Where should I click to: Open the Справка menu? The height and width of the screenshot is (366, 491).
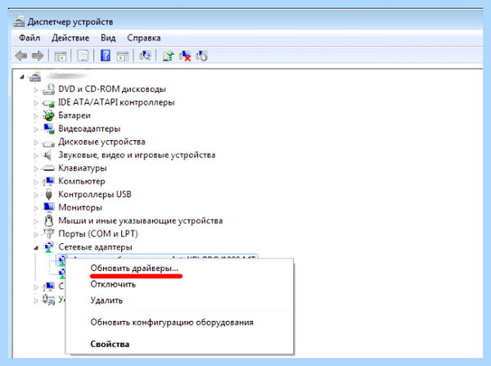click(x=144, y=38)
